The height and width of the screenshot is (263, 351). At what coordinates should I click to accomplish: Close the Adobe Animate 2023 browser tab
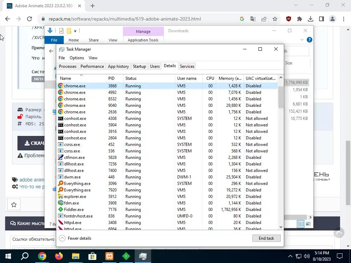pos(80,6)
